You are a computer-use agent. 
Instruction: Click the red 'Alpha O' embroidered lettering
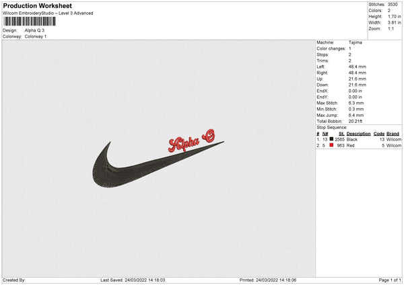pos(191,140)
